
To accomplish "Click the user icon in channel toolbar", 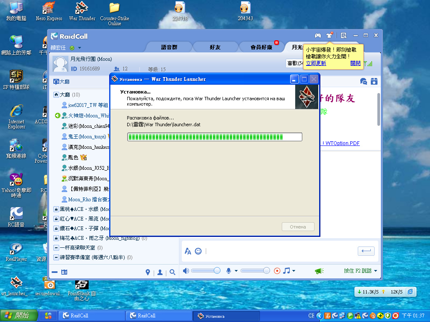I will tap(160, 272).
